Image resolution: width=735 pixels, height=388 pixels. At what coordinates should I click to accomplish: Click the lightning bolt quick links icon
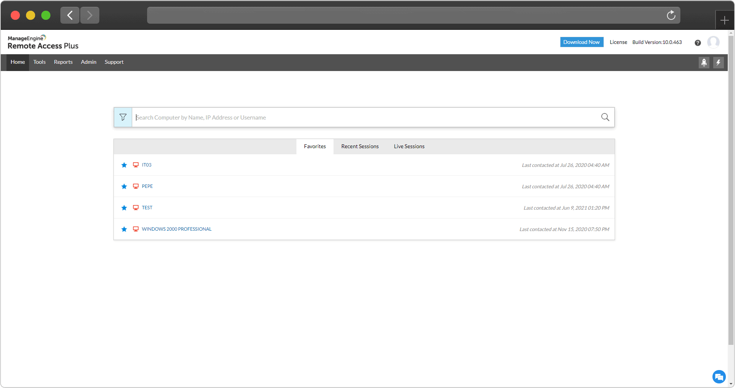pos(719,63)
